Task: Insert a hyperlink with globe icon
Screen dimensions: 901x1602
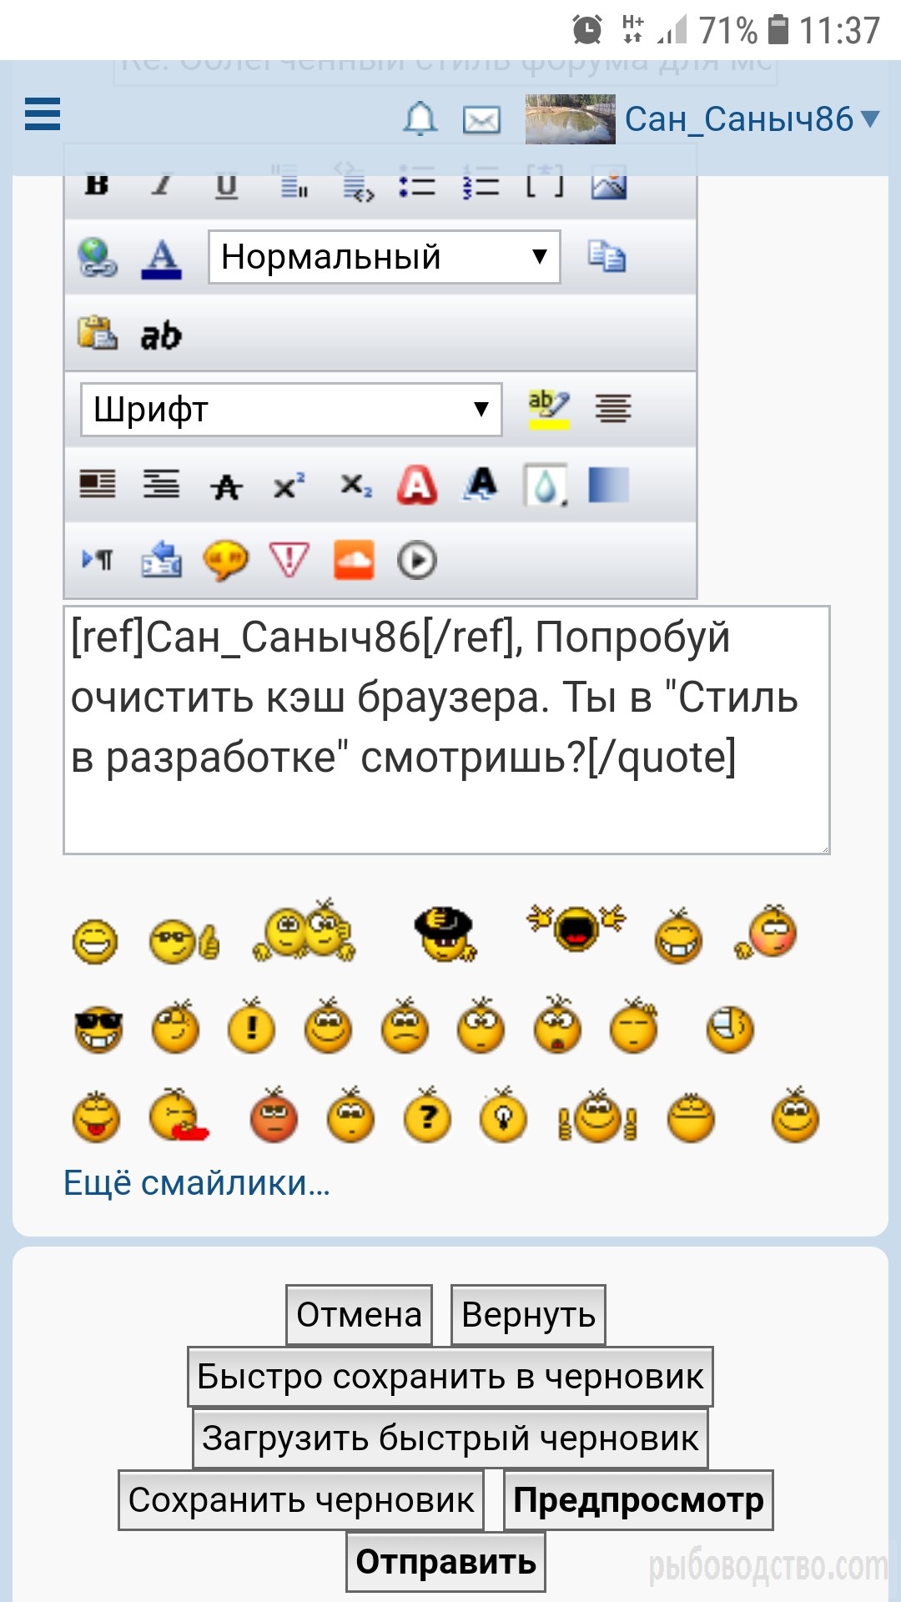Action: click(x=98, y=257)
